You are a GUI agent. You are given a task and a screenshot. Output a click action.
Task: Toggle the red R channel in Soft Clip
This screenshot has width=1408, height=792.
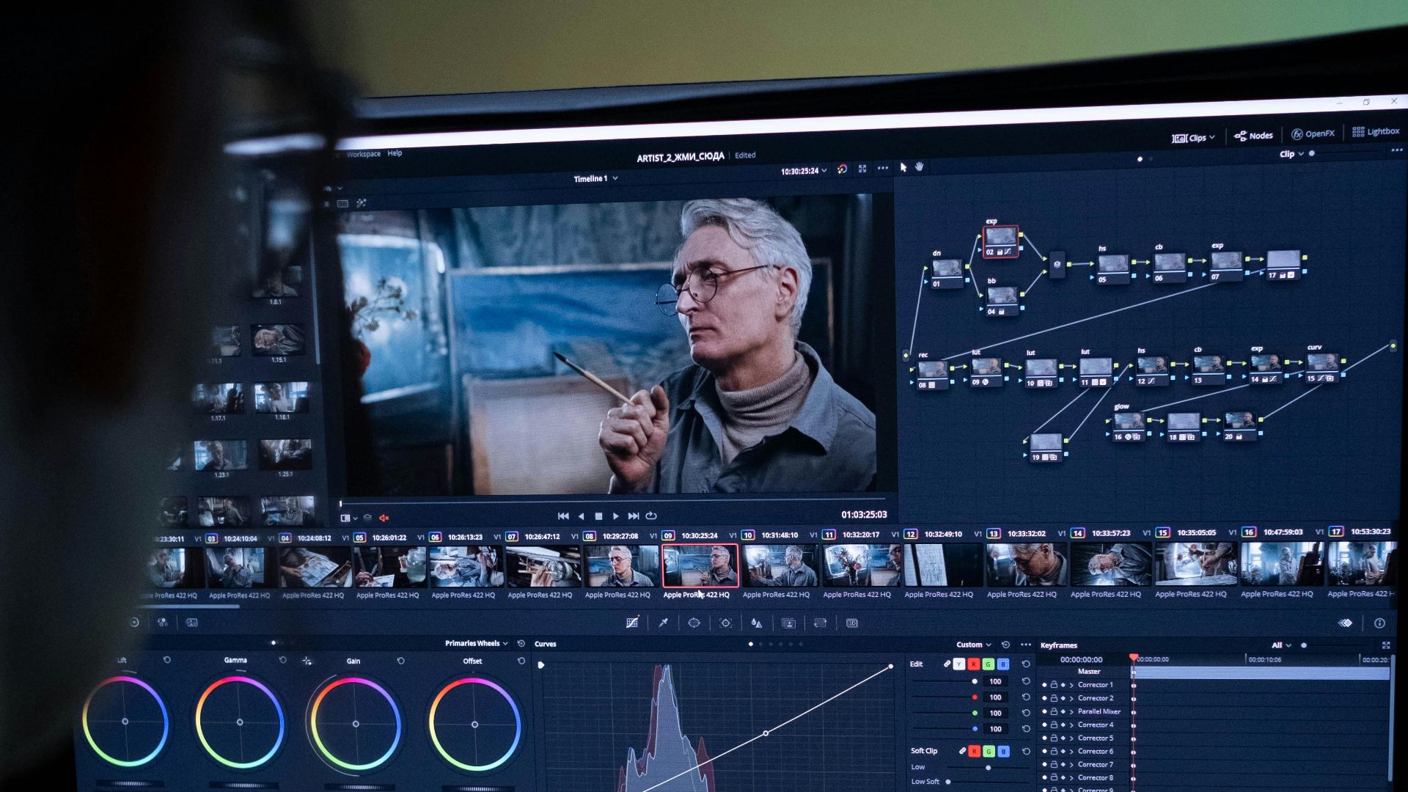click(x=974, y=751)
